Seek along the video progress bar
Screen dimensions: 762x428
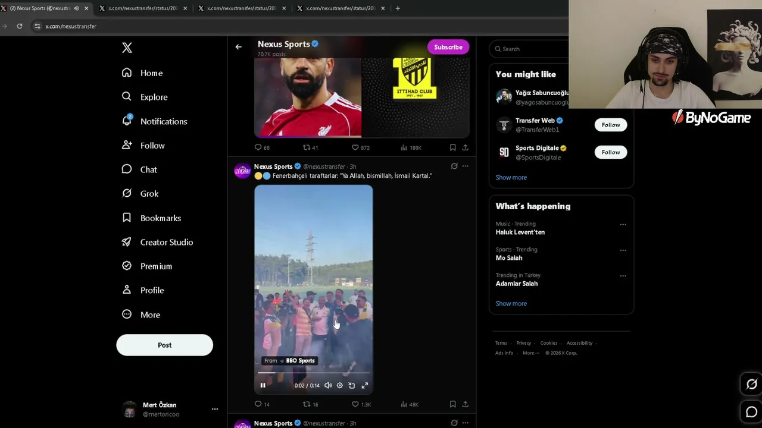click(x=314, y=373)
